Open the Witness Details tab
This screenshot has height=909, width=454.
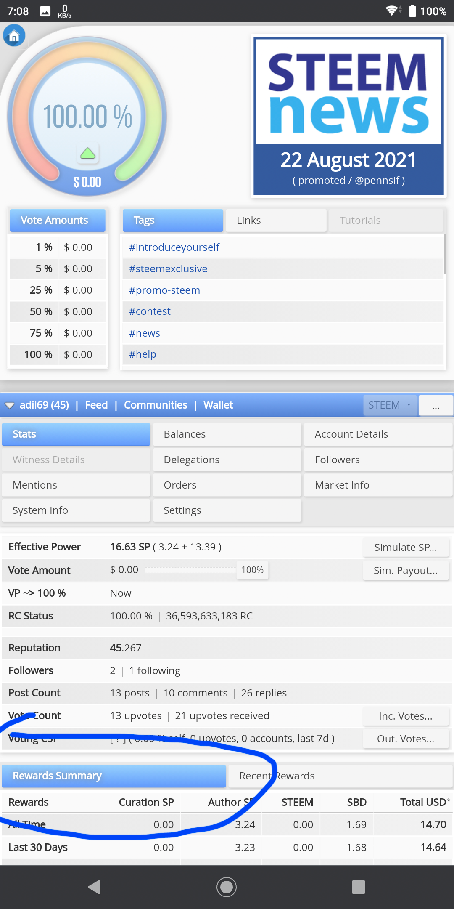[x=76, y=460]
